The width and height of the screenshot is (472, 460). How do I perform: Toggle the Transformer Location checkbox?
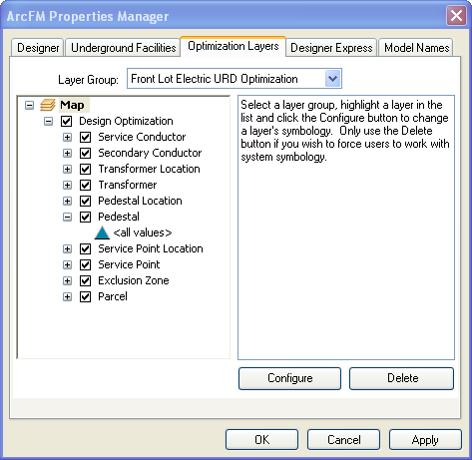(86, 169)
